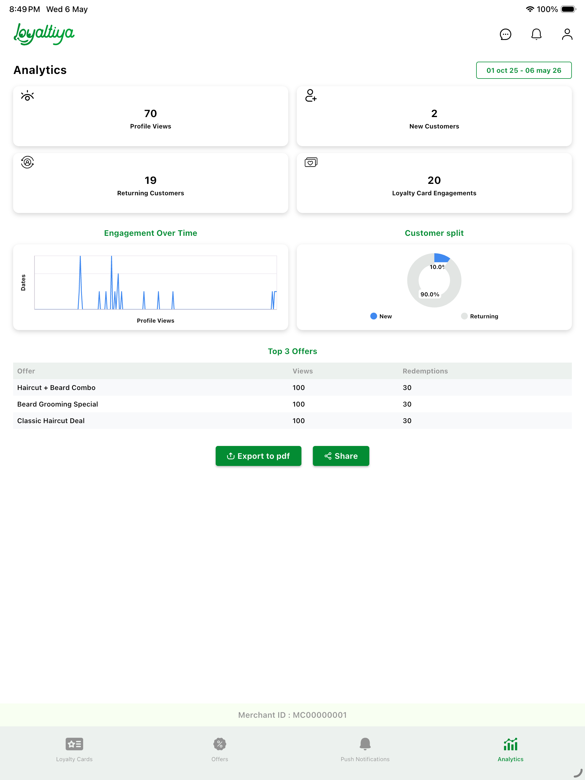Open the user profile icon
The height and width of the screenshot is (780, 585).
pyautogui.click(x=567, y=34)
